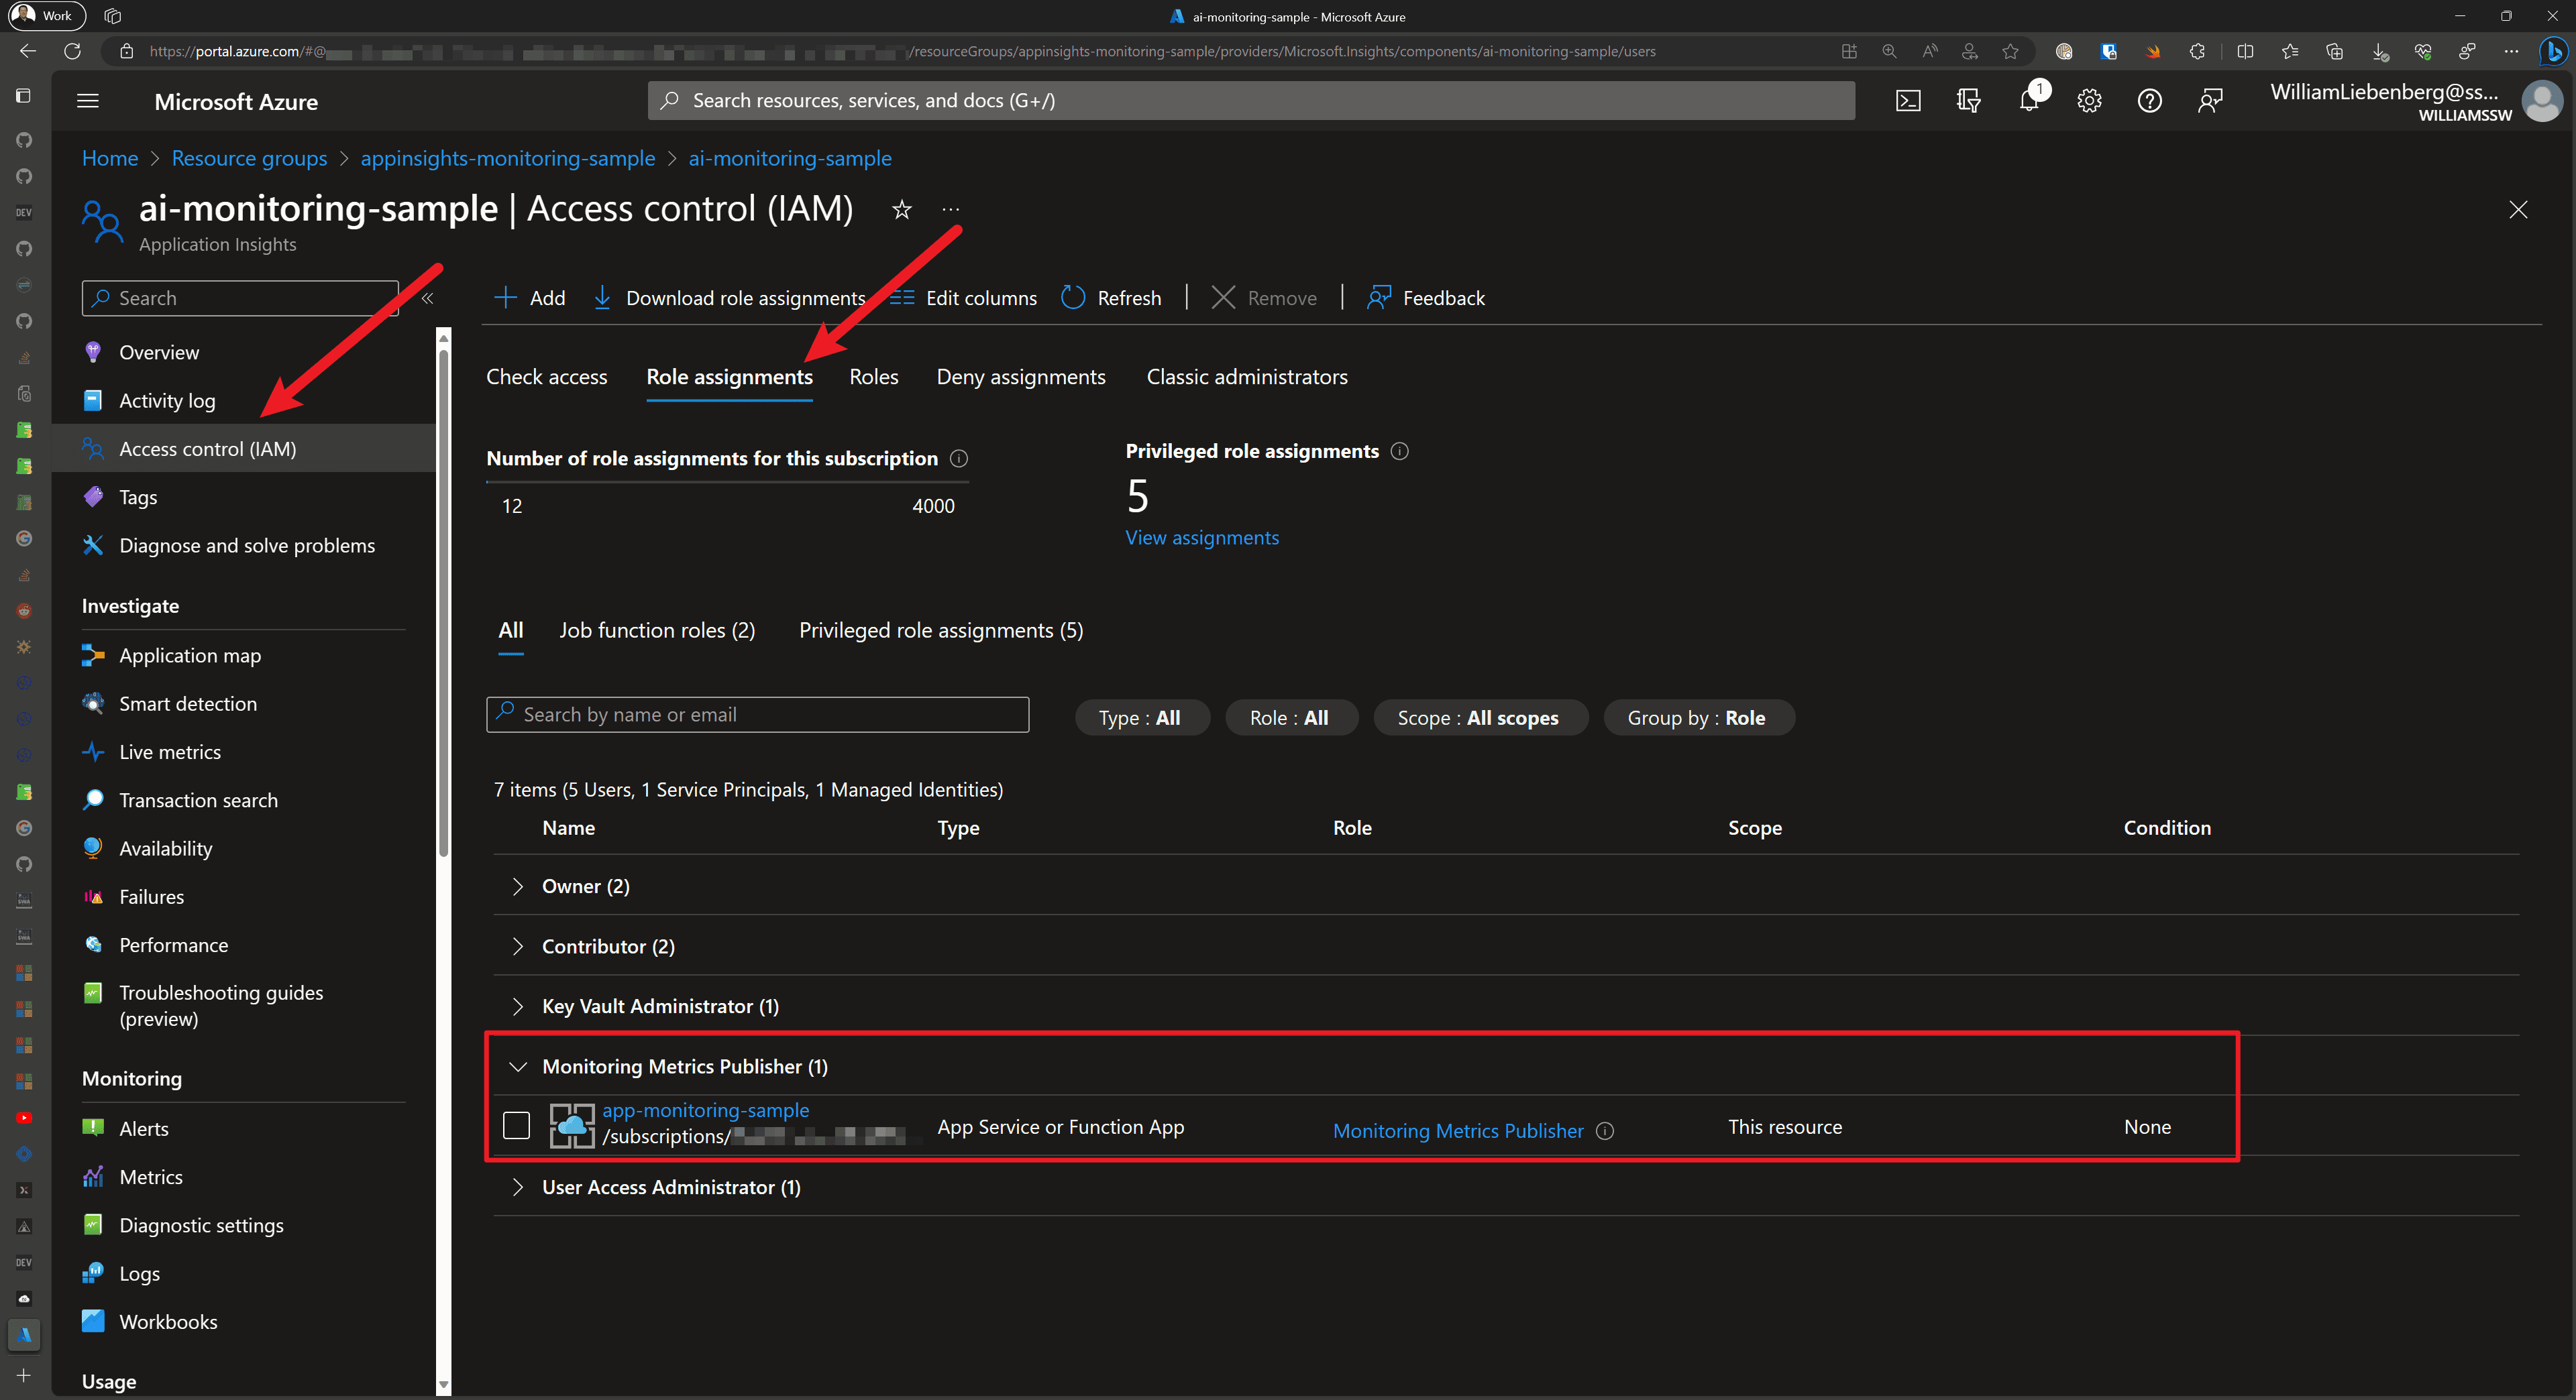
Task: Expand the User Access Administrator group
Action: click(x=517, y=1187)
